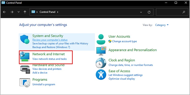Save backup copies with File History
The image size is (190, 95).
(60, 43)
